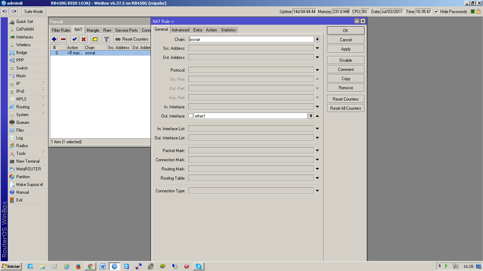Click the Firefox icon in the taskbar
This screenshot has height=271, width=483.
click(78, 266)
